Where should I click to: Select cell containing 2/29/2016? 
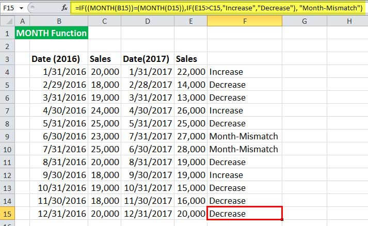click(59, 85)
